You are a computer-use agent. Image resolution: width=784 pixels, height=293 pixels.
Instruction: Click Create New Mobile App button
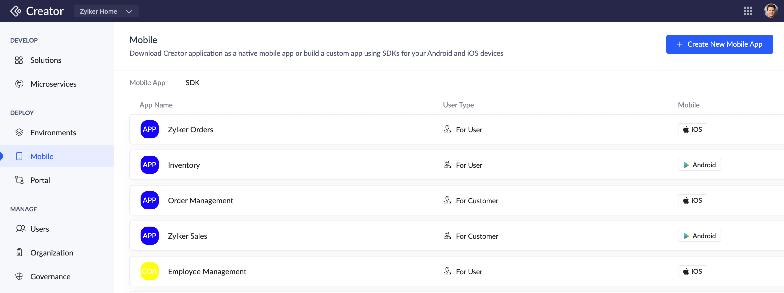tap(720, 44)
